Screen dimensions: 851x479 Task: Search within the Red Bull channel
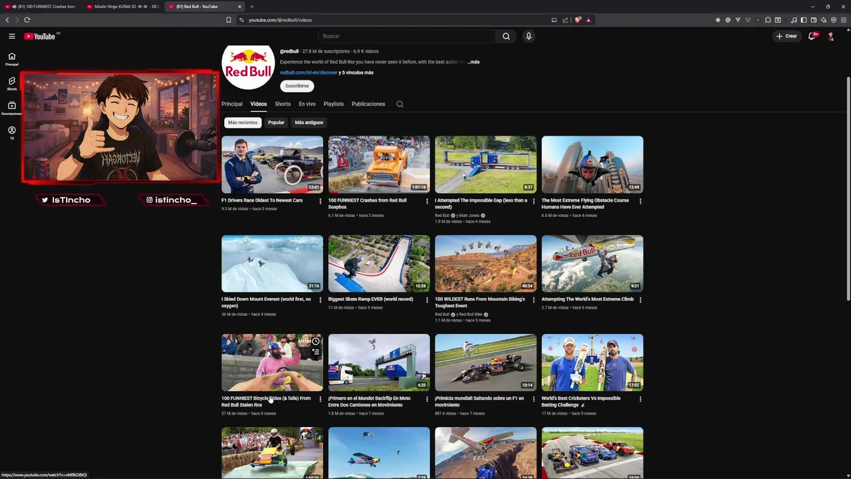click(x=400, y=104)
